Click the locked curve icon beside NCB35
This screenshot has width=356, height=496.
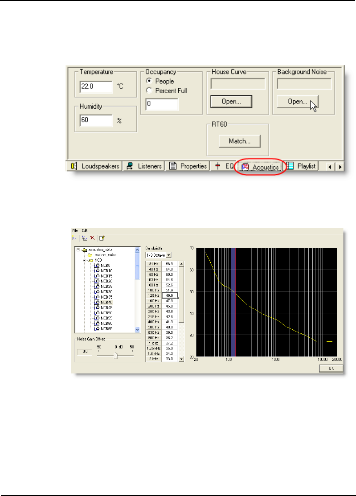(x=97, y=297)
